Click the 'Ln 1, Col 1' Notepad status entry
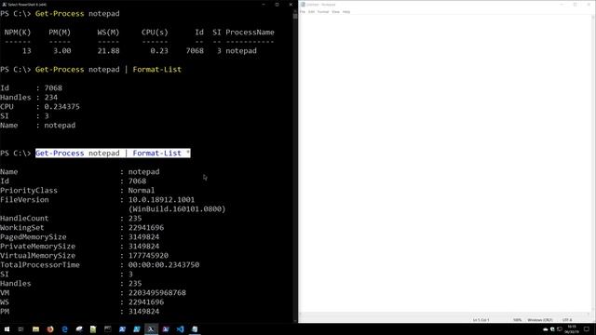The height and width of the screenshot is (335, 596). click(x=481, y=320)
